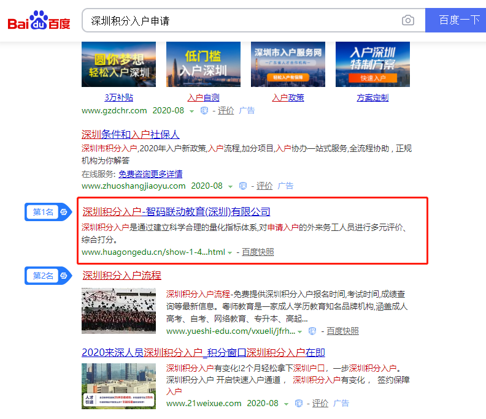Click the Baidu logo

(x=39, y=20)
